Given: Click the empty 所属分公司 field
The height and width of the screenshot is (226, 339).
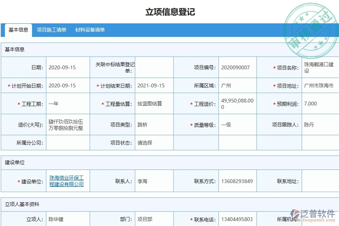Looking at the screenshot, I should pos(68,143).
